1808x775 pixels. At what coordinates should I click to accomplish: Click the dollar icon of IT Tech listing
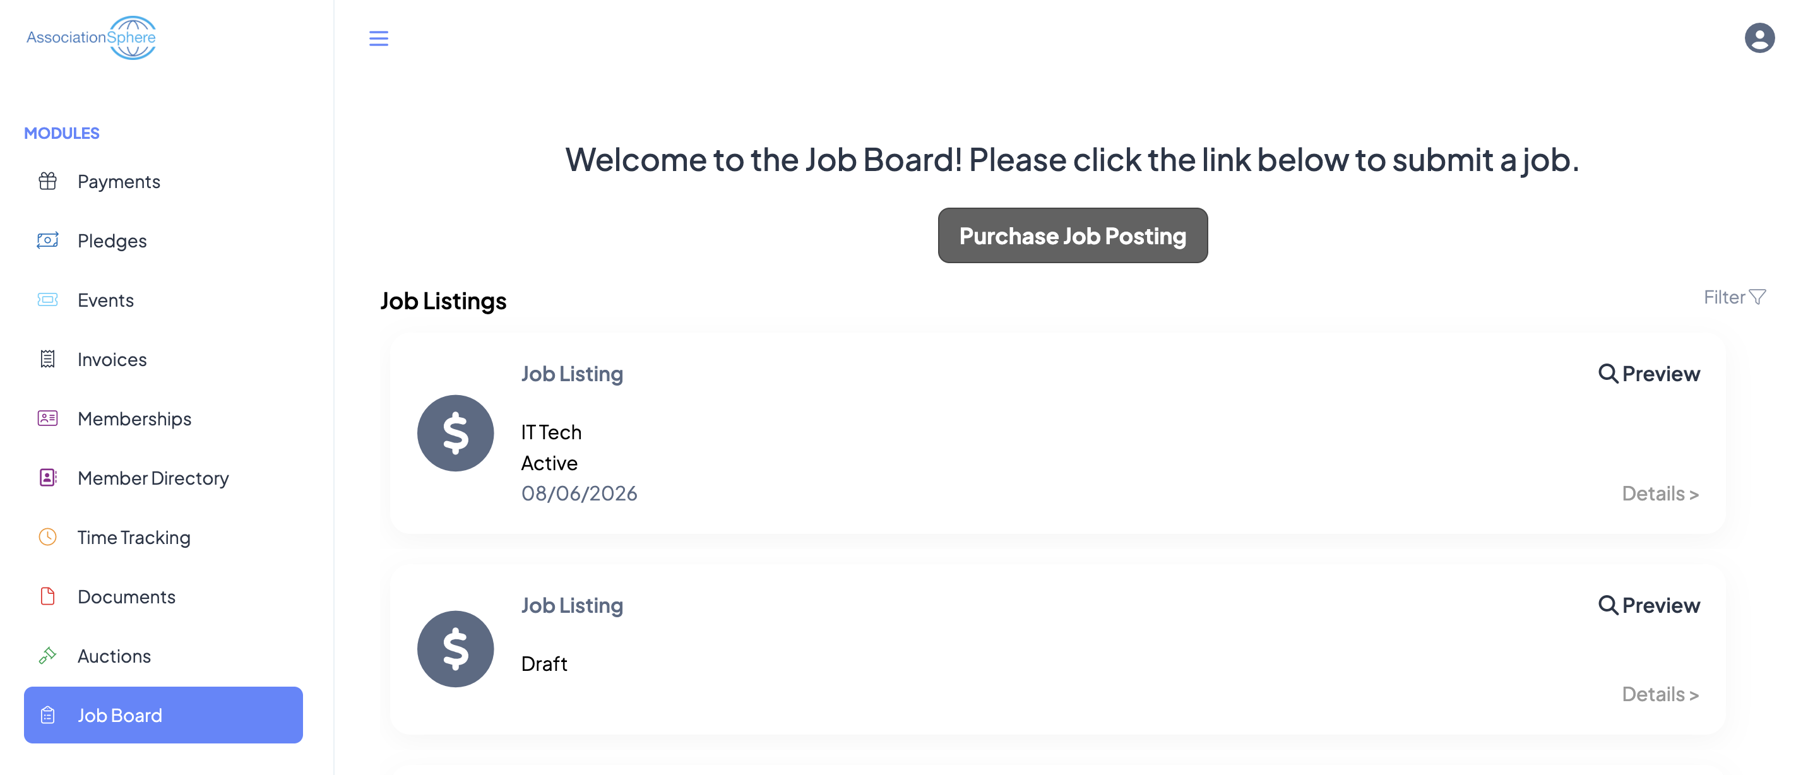click(x=456, y=433)
